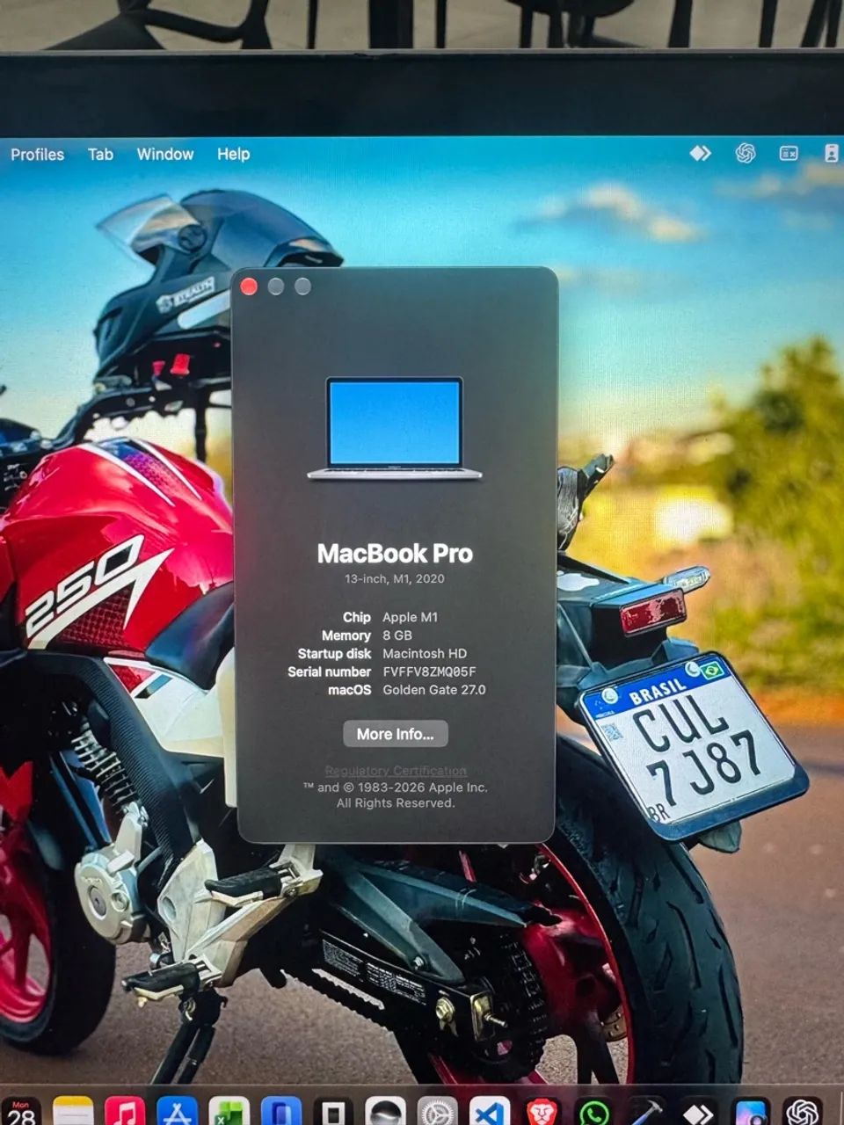Image resolution: width=844 pixels, height=1125 pixels.
Task: Click the serial number FVFFV8ZMQ05F
Action: click(430, 671)
